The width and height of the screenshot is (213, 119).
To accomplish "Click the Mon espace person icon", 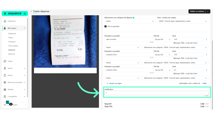I will click(5, 28).
